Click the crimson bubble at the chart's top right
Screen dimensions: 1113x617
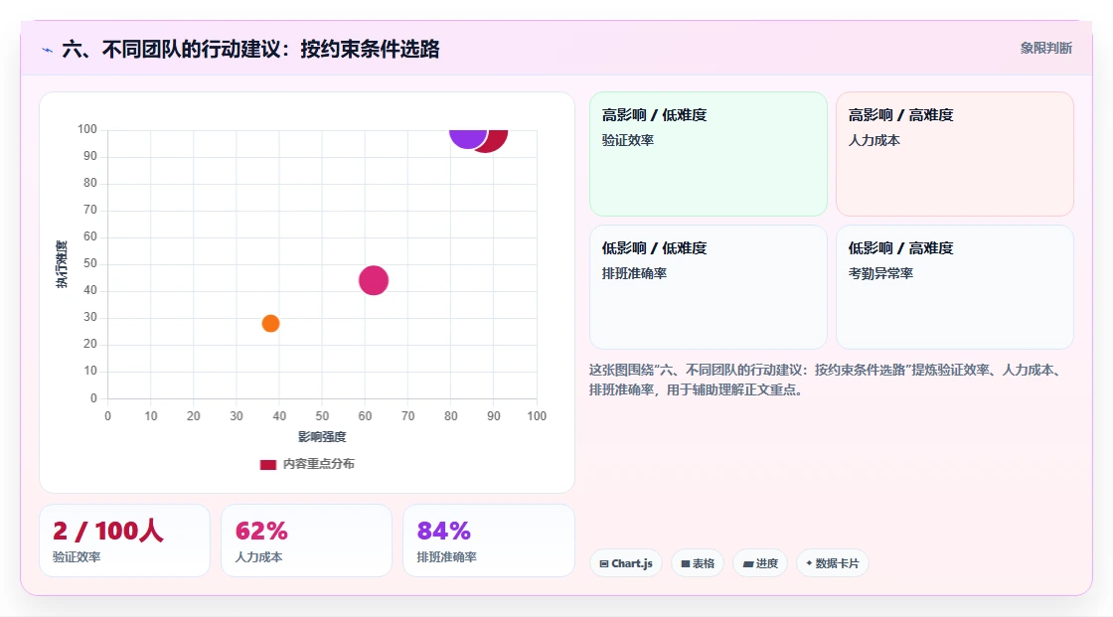[x=498, y=140]
